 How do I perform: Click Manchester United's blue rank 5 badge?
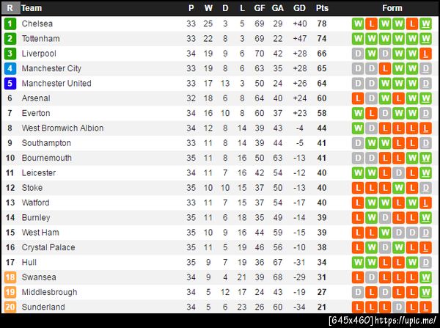[10, 83]
